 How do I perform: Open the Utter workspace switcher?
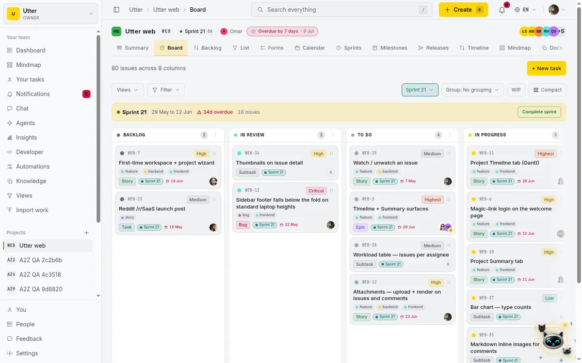[51, 14]
